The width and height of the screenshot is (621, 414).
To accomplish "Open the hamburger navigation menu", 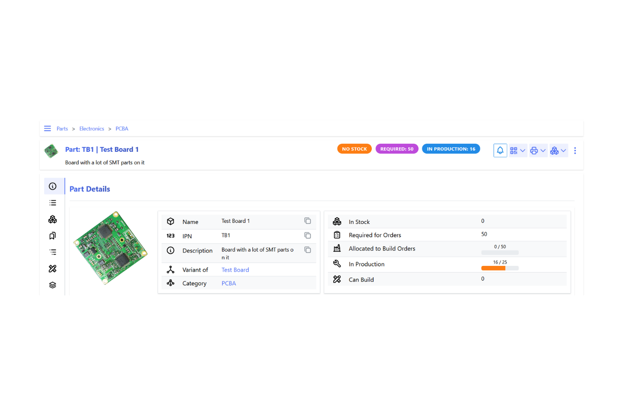I will pyautogui.click(x=47, y=128).
